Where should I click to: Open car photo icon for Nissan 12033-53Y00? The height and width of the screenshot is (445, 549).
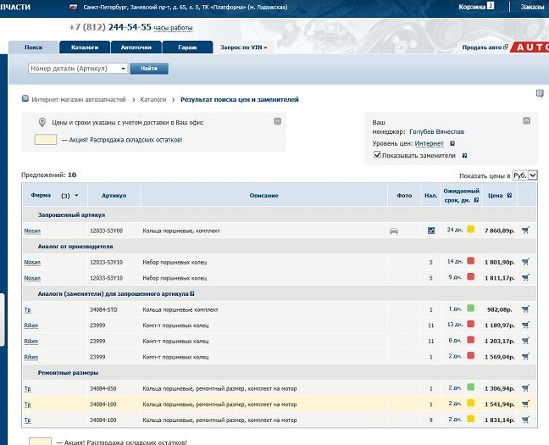pyautogui.click(x=393, y=231)
